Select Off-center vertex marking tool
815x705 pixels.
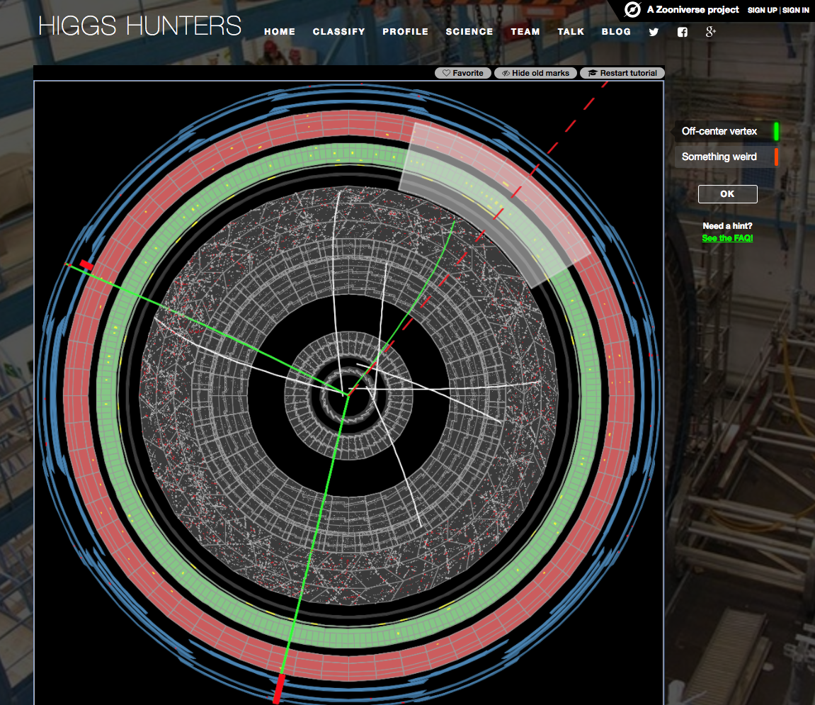tap(726, 131)
